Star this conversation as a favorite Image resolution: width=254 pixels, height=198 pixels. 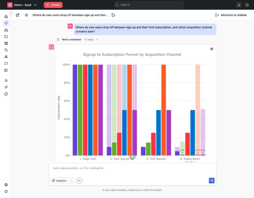(x=26, y=15)
